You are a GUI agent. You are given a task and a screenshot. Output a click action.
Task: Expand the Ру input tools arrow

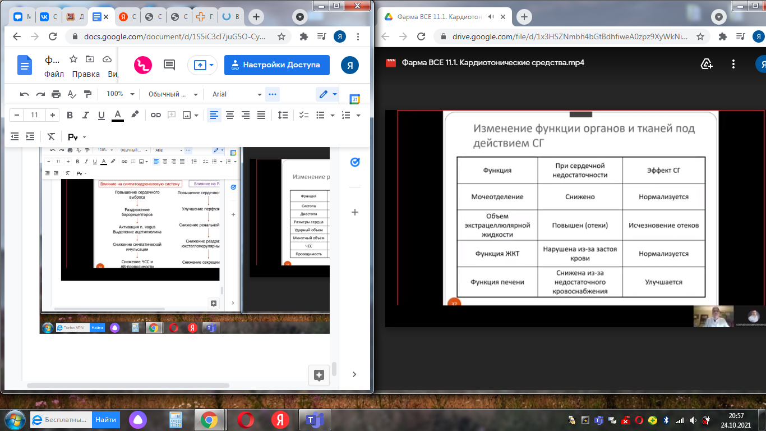click(x=85, y=137)
